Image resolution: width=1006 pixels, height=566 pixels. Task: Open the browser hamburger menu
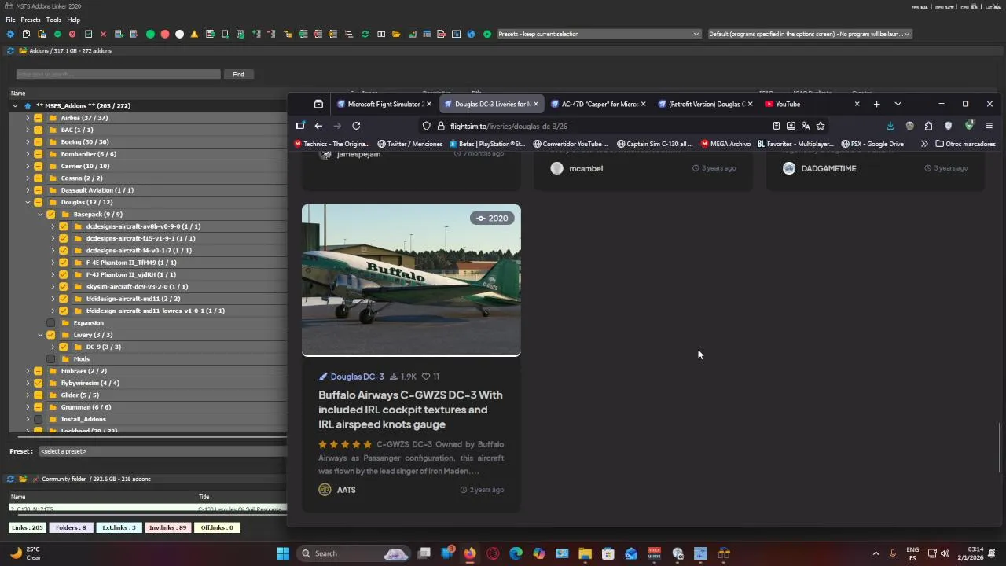[989, 126]
